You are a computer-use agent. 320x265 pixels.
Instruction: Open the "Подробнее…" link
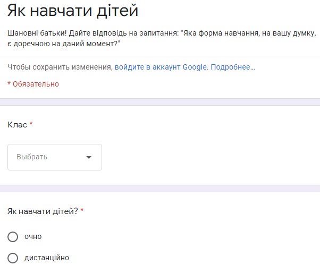point(233,67)
